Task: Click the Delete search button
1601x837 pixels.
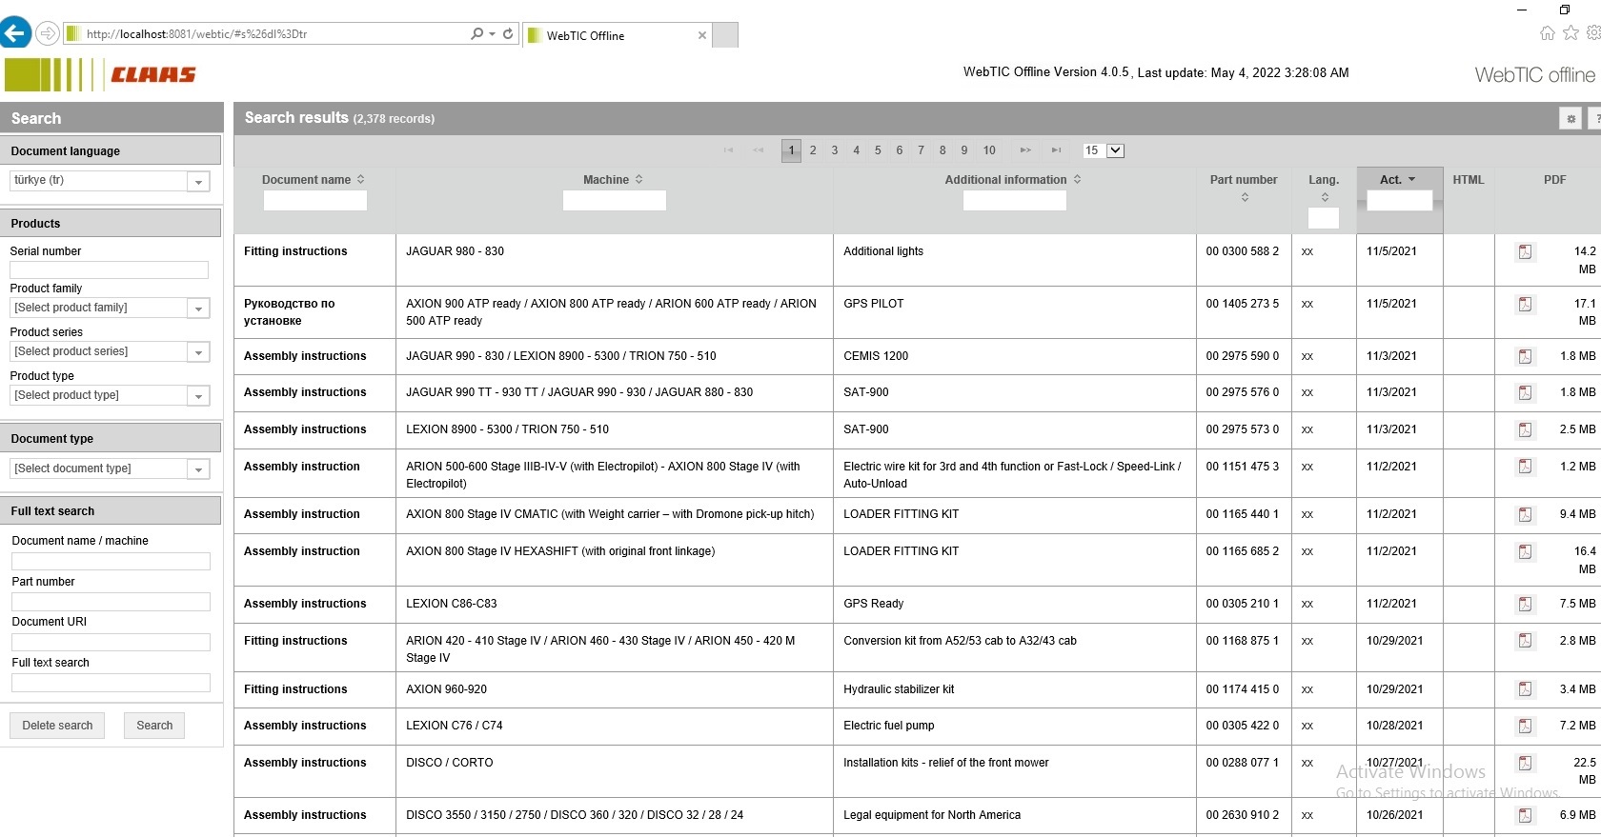Action: pyautogui.click(x=57, y=726)
